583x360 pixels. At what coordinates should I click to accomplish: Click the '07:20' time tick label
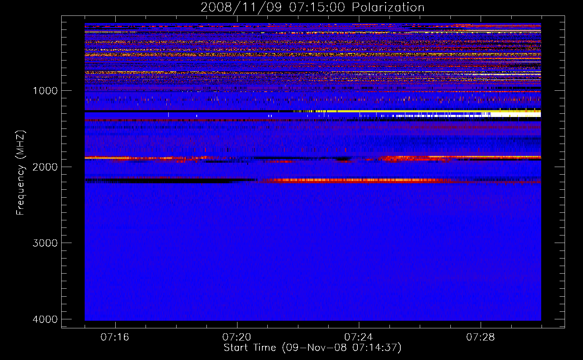click(237, 337)
